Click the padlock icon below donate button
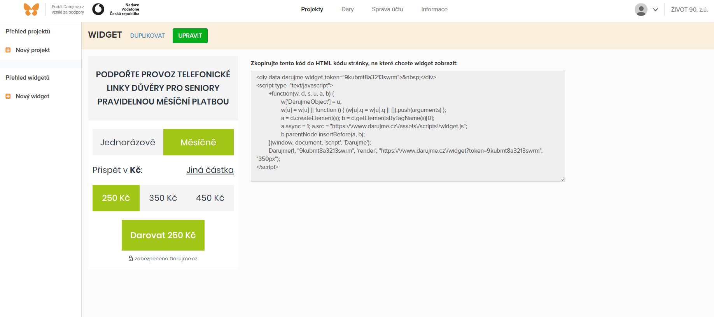This screenshot has width=714, height=317. click(x=131, y=258)
